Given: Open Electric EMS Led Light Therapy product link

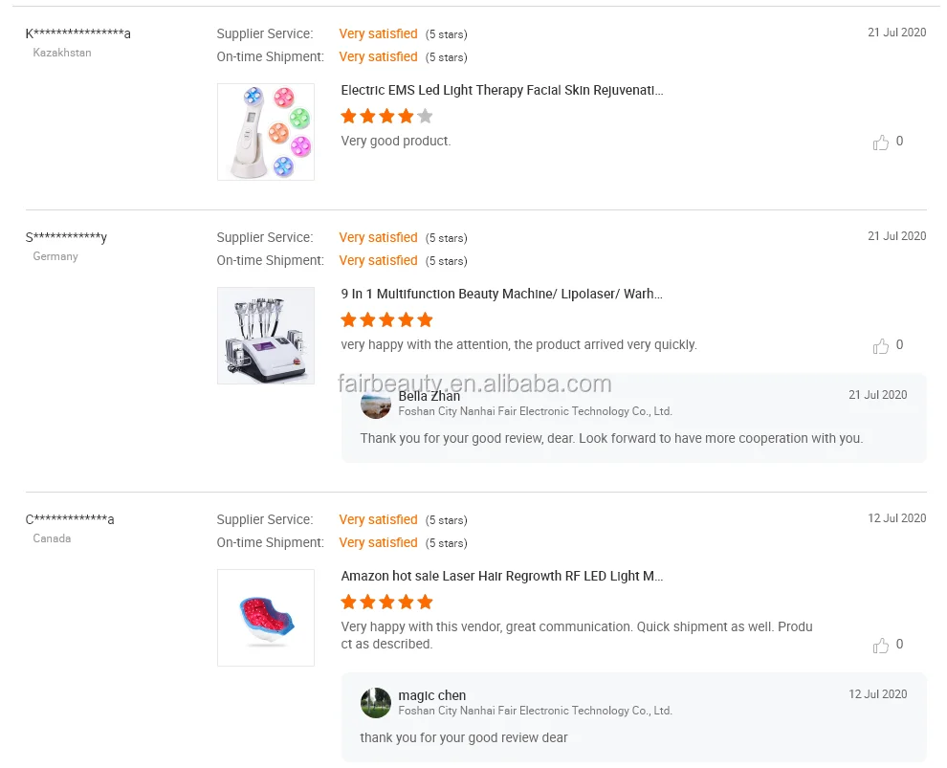Looking at the screenshot, I should pyautogui.click(x=501, y=91).
